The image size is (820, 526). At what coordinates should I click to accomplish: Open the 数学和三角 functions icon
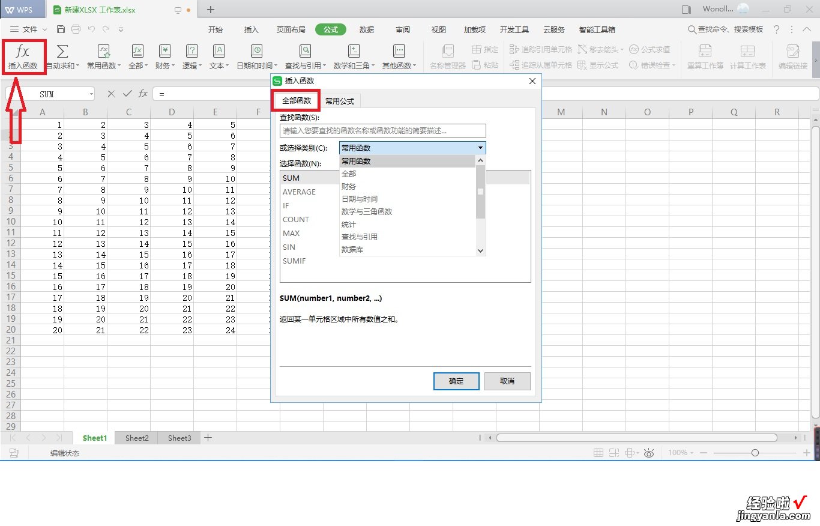[354, 52]
